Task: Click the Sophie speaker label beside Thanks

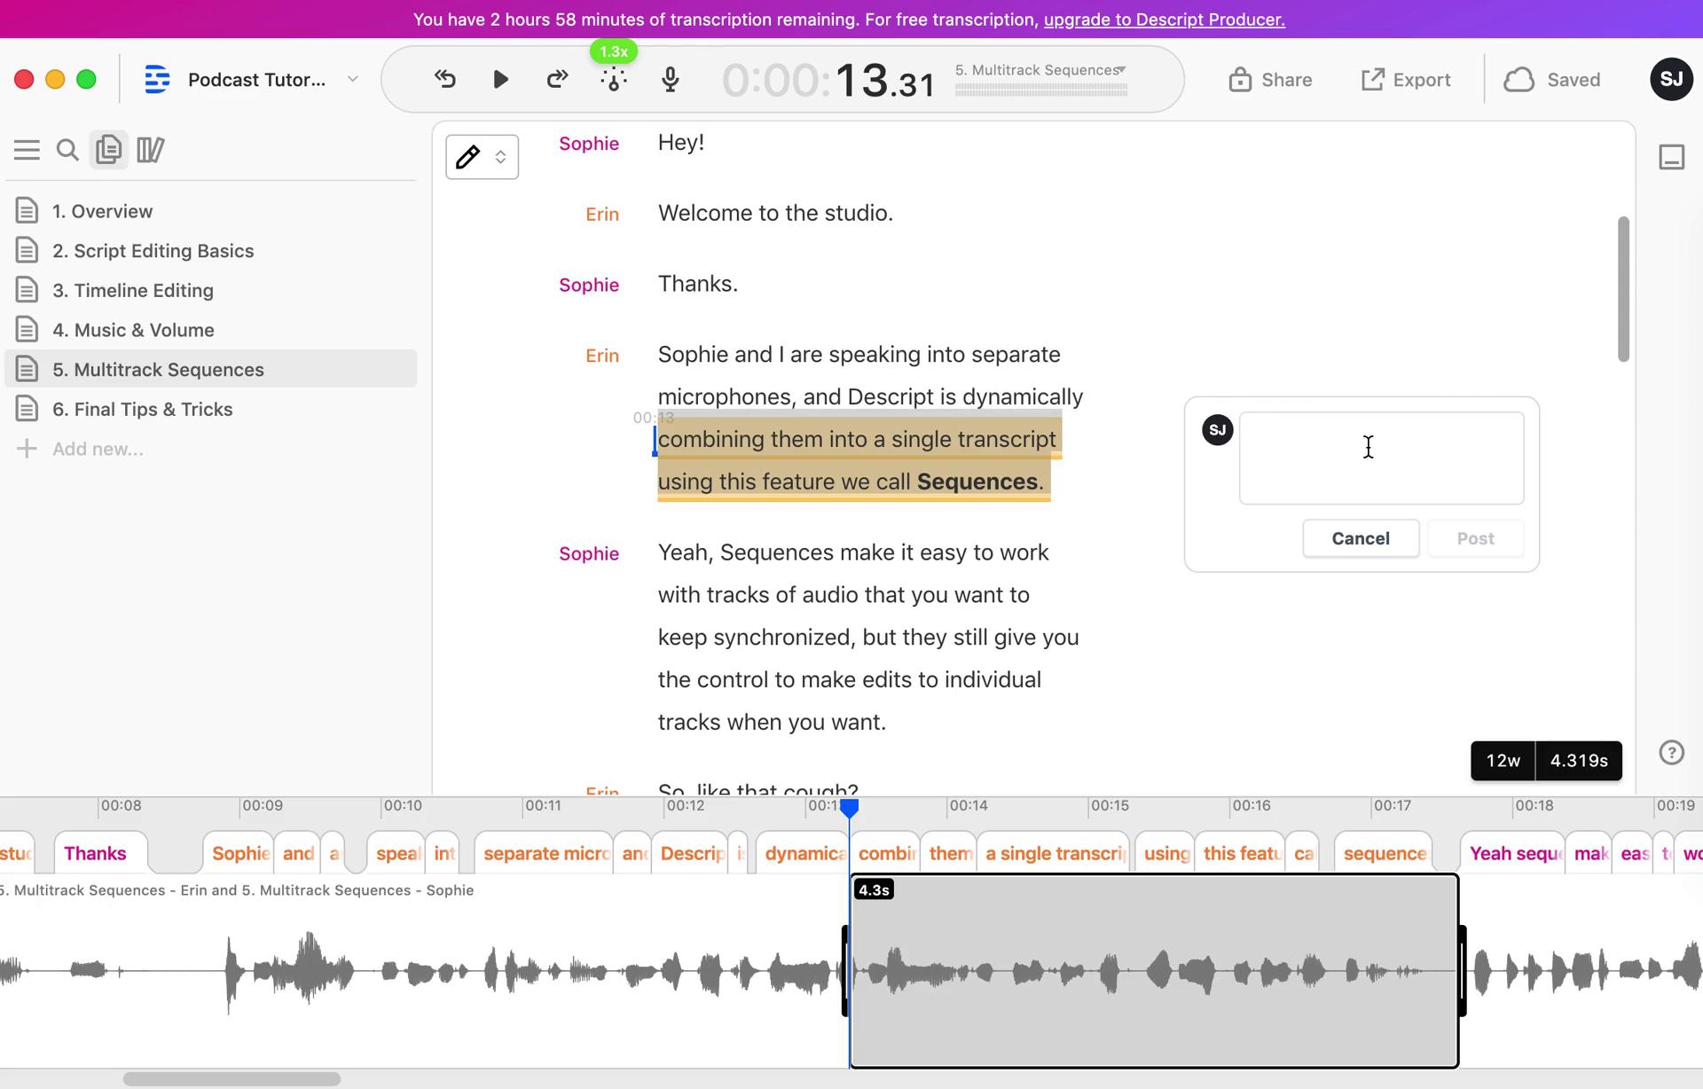Action: 589,286
